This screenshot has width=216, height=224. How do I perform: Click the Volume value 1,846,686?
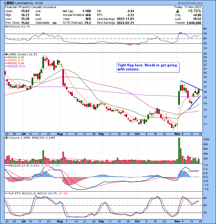[194, 23]
